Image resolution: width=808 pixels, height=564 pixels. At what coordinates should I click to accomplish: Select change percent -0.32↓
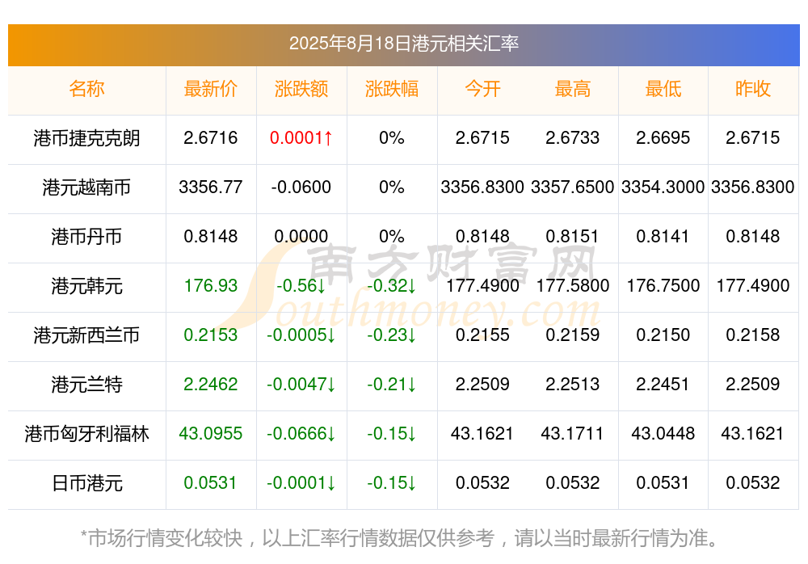click(392, 285)
